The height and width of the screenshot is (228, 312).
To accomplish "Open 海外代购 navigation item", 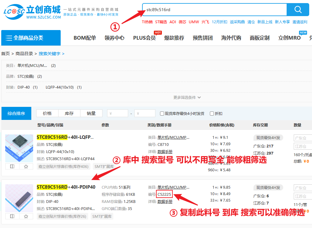I will [231, 38].
